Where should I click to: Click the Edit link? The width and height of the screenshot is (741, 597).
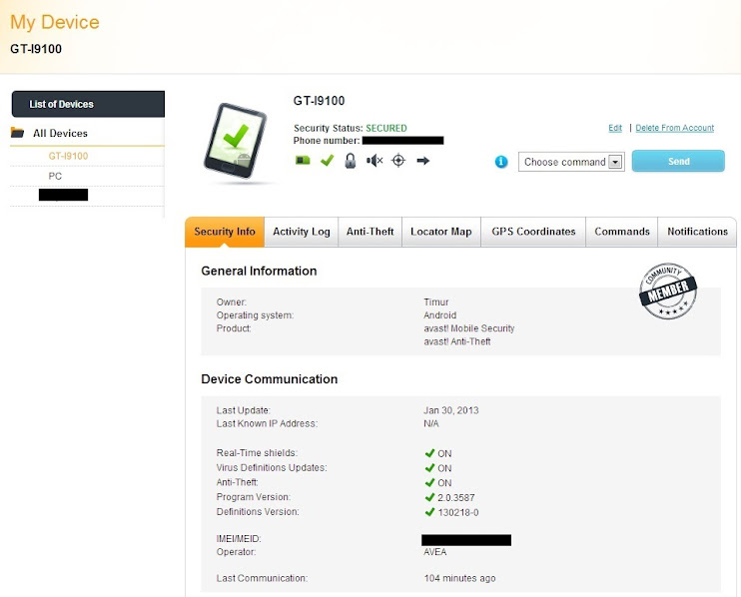pos(615,128)
